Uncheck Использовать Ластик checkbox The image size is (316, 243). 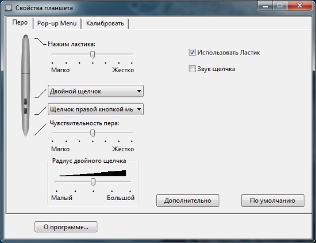(192, 53)
